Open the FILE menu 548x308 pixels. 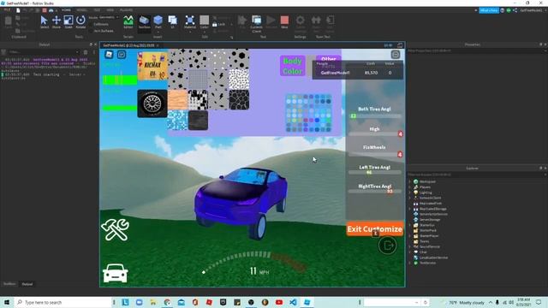click(7, 10)
